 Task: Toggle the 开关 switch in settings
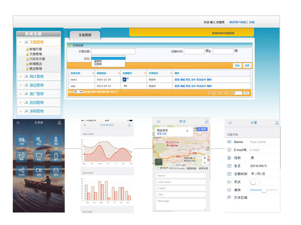point(255,182)
